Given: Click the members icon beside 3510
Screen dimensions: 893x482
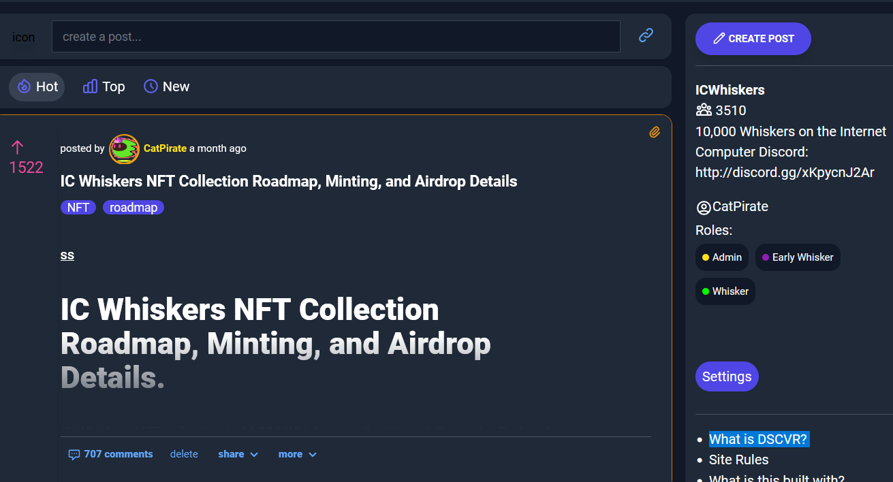Looking at the screenshot, I should pos(704,110).
